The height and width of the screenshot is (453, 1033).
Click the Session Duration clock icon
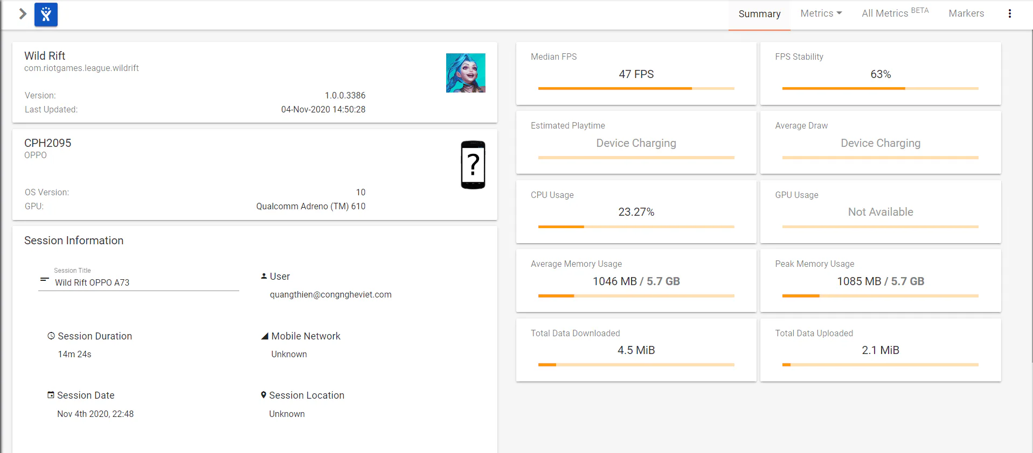[x=51, y=336]
